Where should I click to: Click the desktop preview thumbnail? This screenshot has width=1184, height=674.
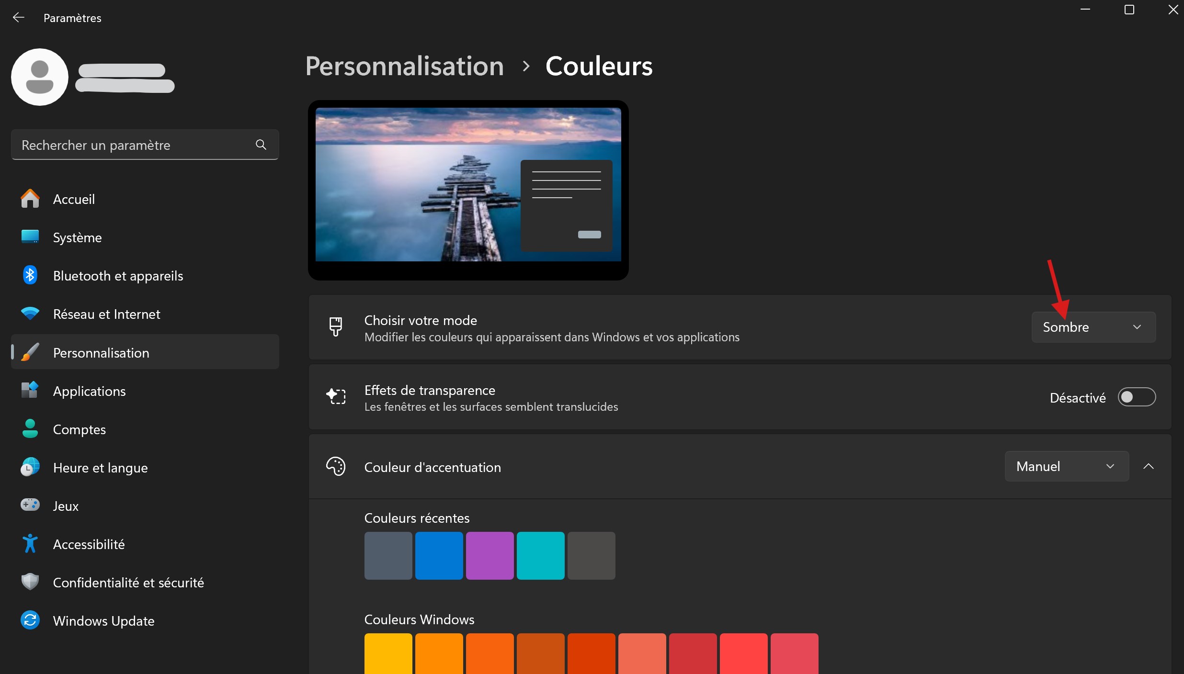468,190
